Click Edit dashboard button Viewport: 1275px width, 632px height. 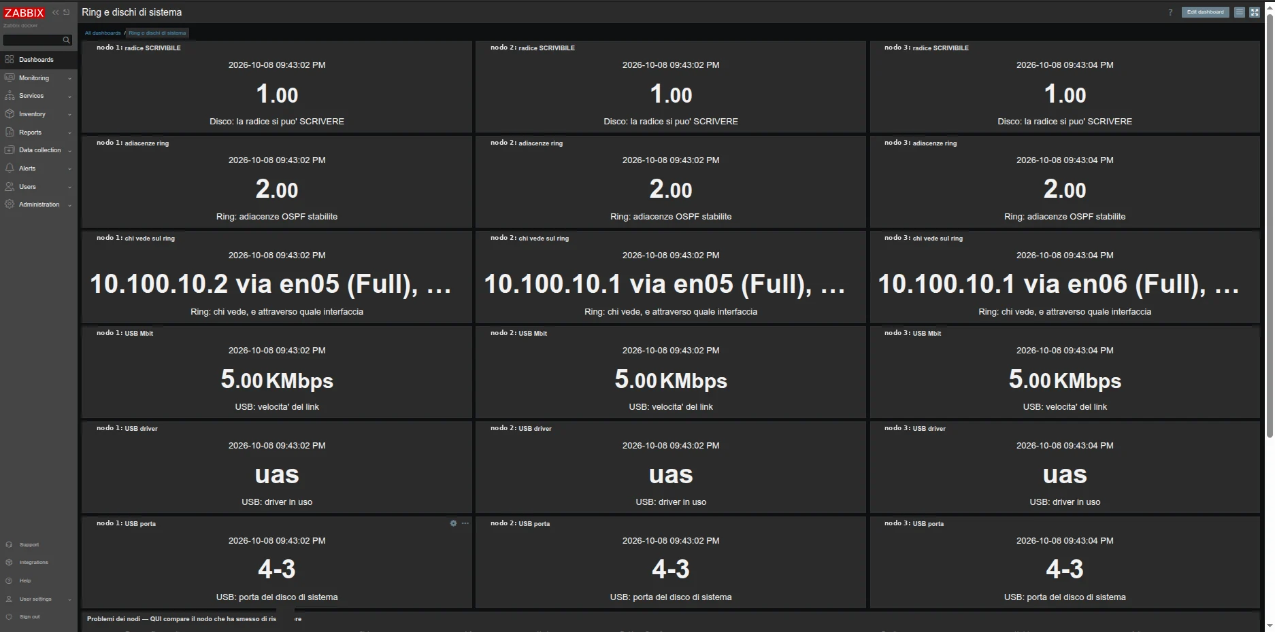1205,12
